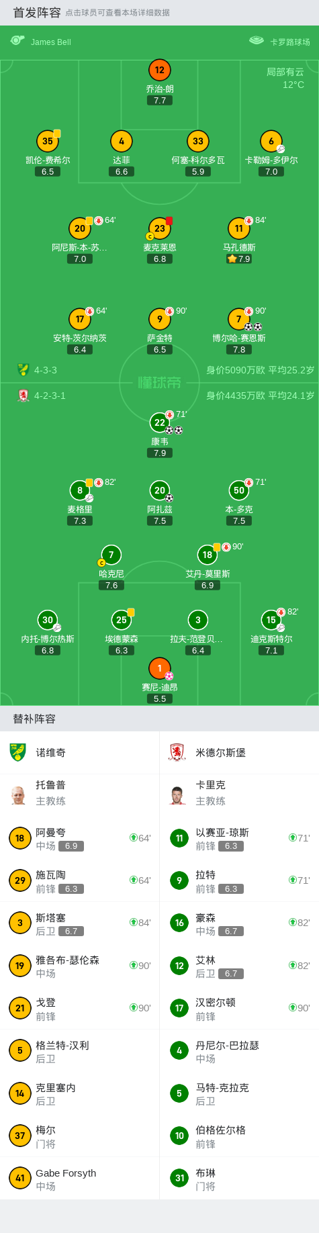Open 诺维奇 team from substitutes header
Viewport: 319px width, 1233px height.
79,752
